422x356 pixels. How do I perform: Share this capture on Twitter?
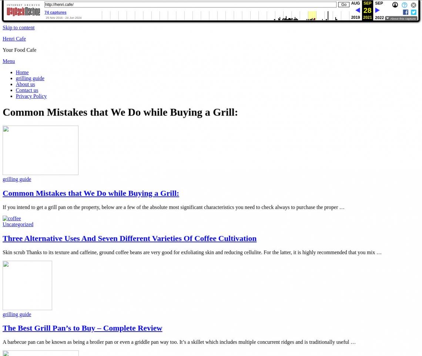[x=413, y=12]
